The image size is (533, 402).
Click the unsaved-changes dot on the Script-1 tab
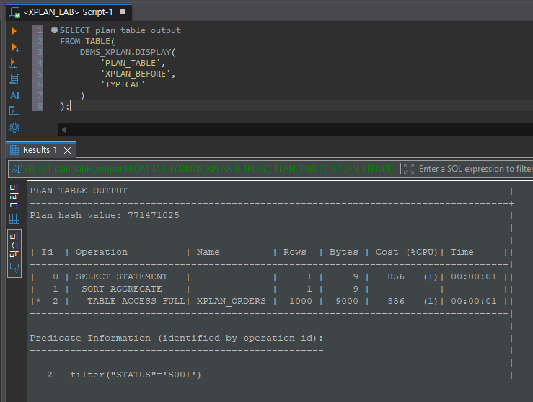click(x=123, y=12)
